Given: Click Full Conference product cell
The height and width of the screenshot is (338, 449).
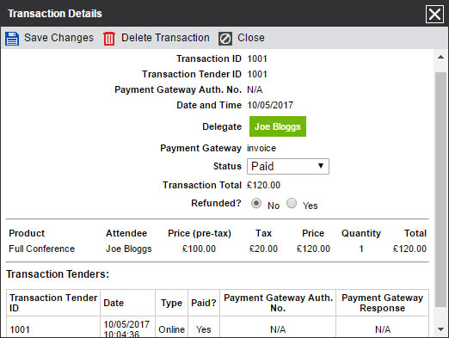Looking at the screenshot, I should [42, 249].
